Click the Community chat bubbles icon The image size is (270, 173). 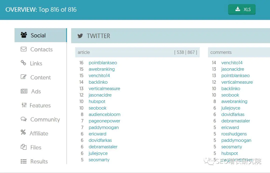23,119
